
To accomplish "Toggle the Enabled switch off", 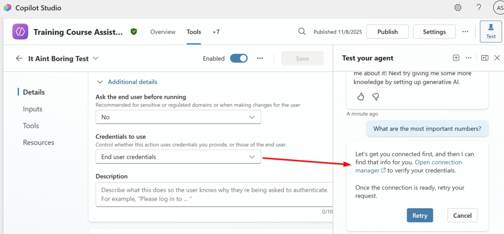I will [239, 58].
